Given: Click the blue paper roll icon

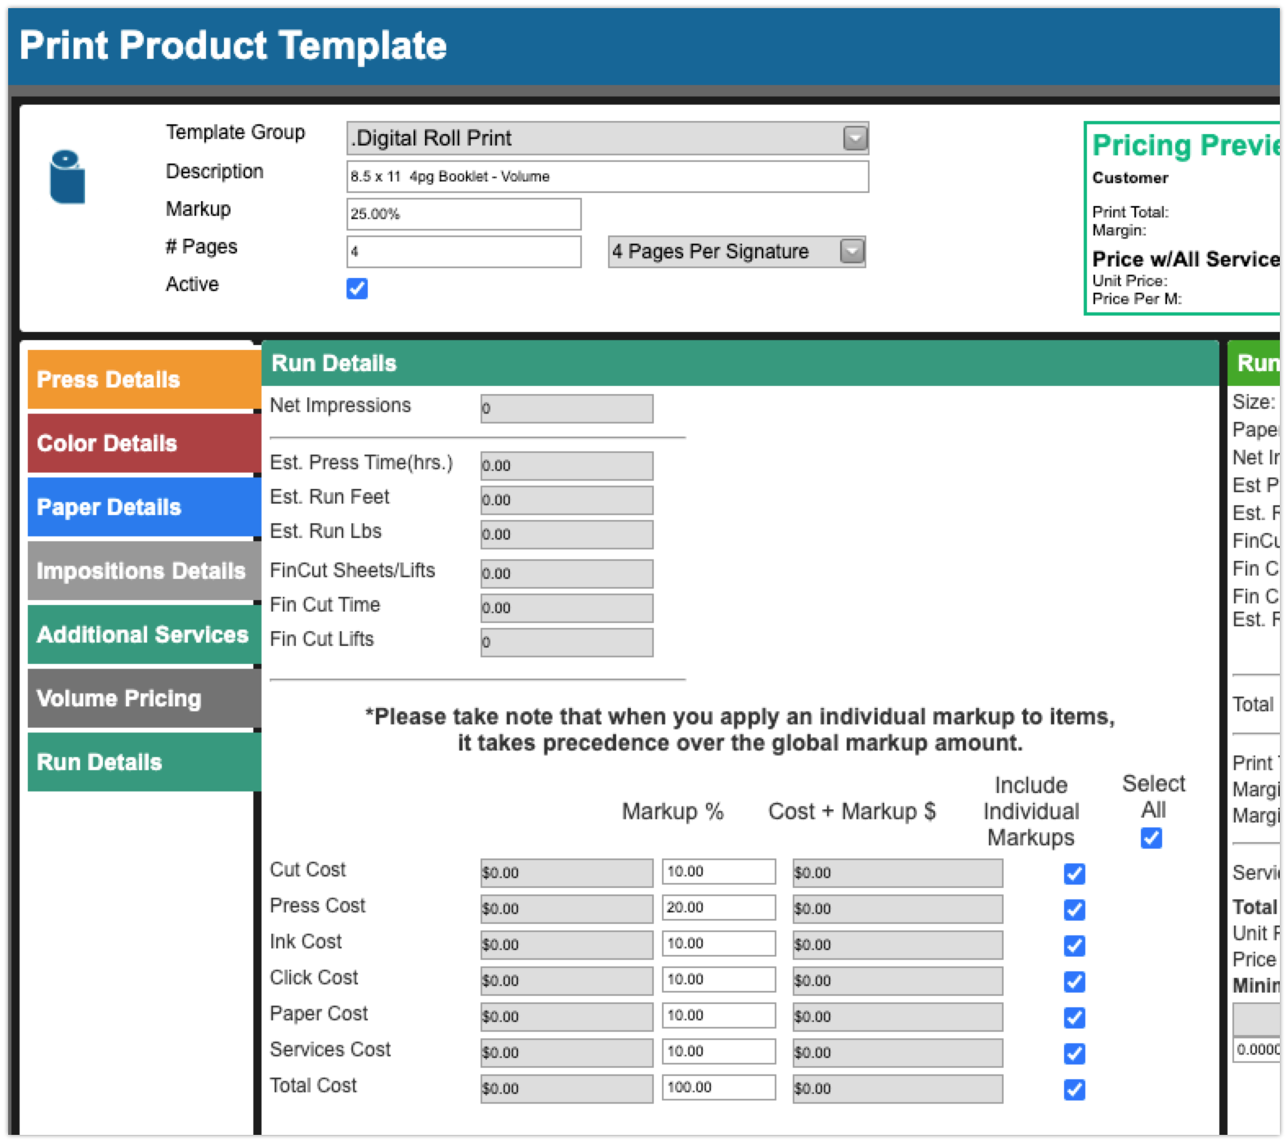Looking at the screenshot, I should 67,177.
